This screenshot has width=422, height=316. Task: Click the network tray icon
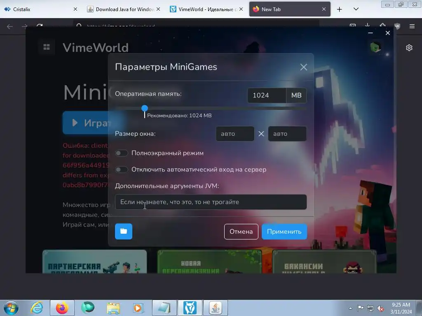point(370,308)
